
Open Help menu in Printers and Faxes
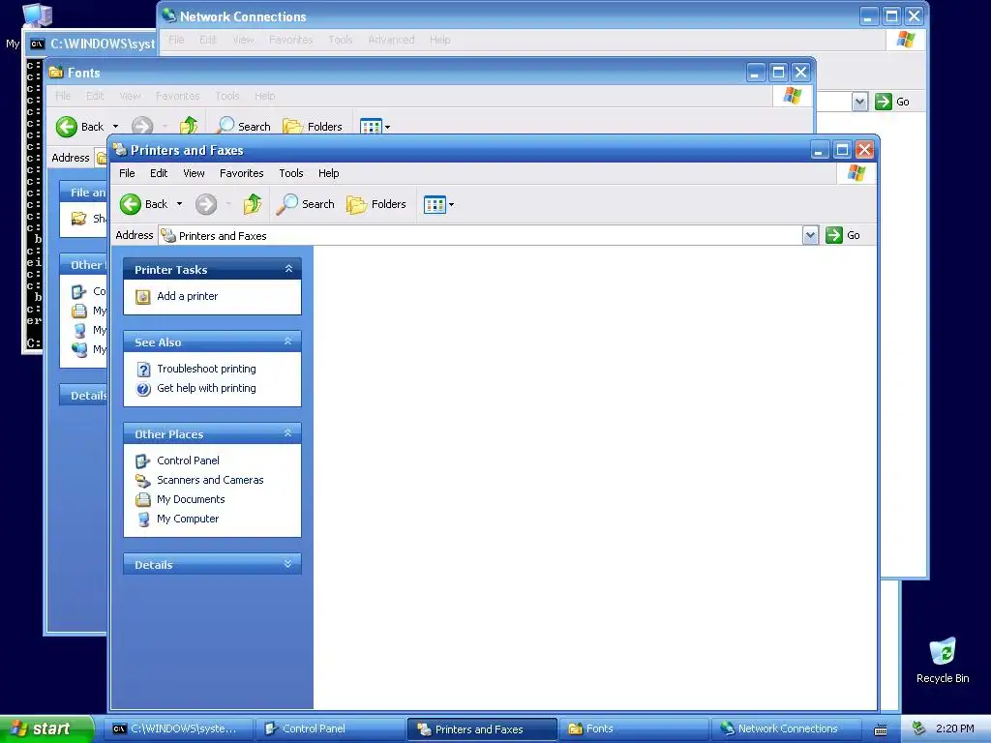coord(329,173)
